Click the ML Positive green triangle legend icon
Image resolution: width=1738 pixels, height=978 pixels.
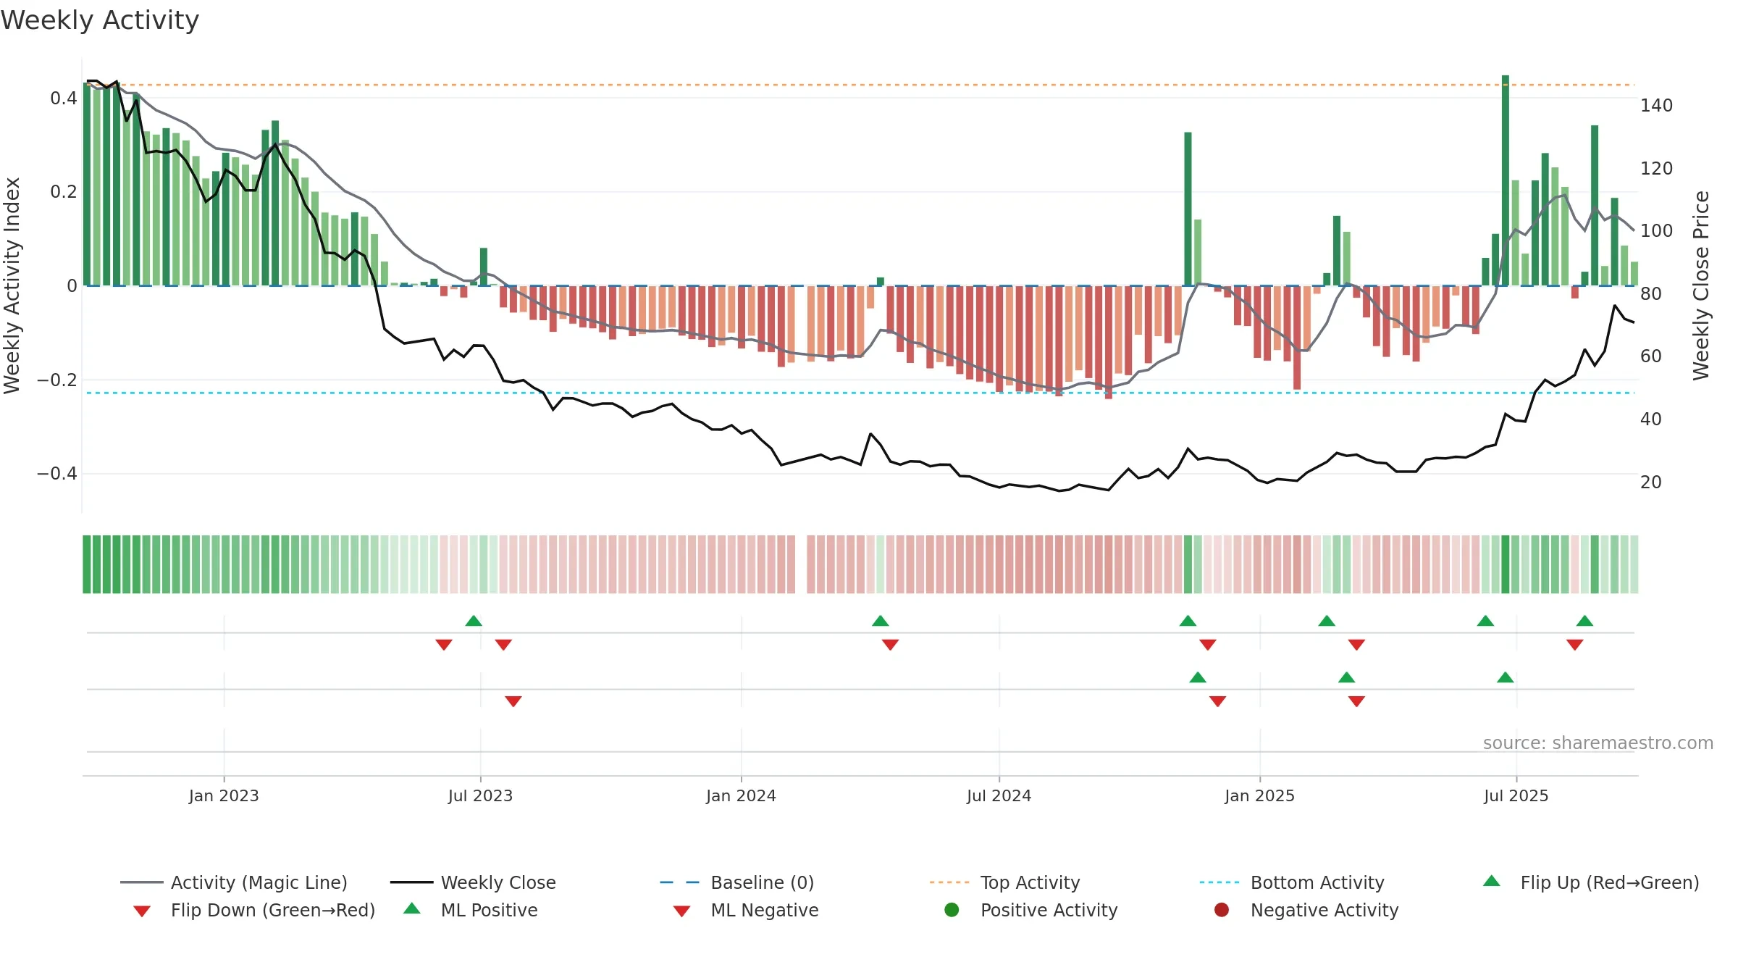[x=412, y=908]
